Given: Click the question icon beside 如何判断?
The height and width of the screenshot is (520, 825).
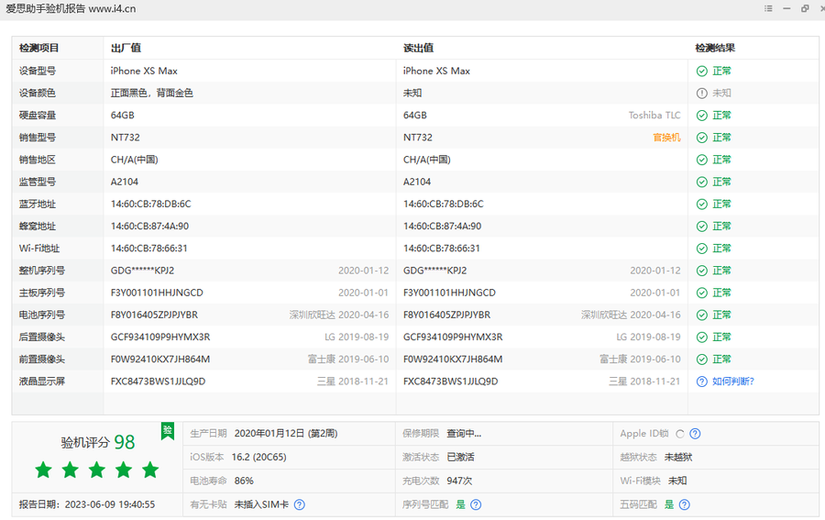Looking at the screenshot, I should point(702,382).
